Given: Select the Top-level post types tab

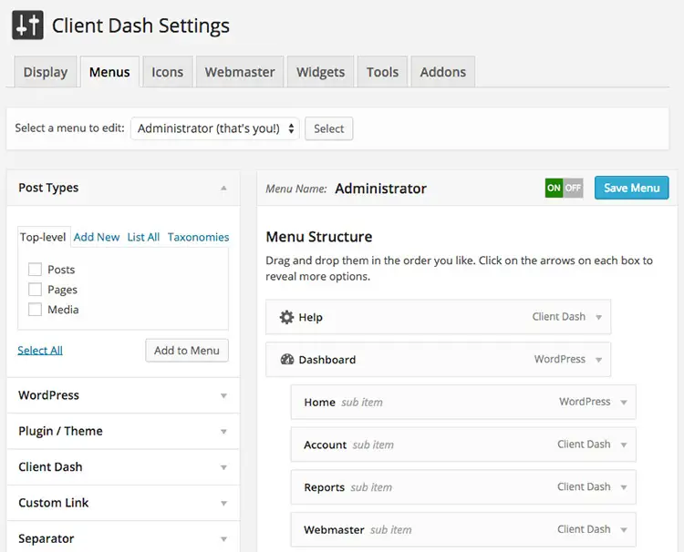Looking at the screenshot, I should pyautogui.click(x=43, y=237).
